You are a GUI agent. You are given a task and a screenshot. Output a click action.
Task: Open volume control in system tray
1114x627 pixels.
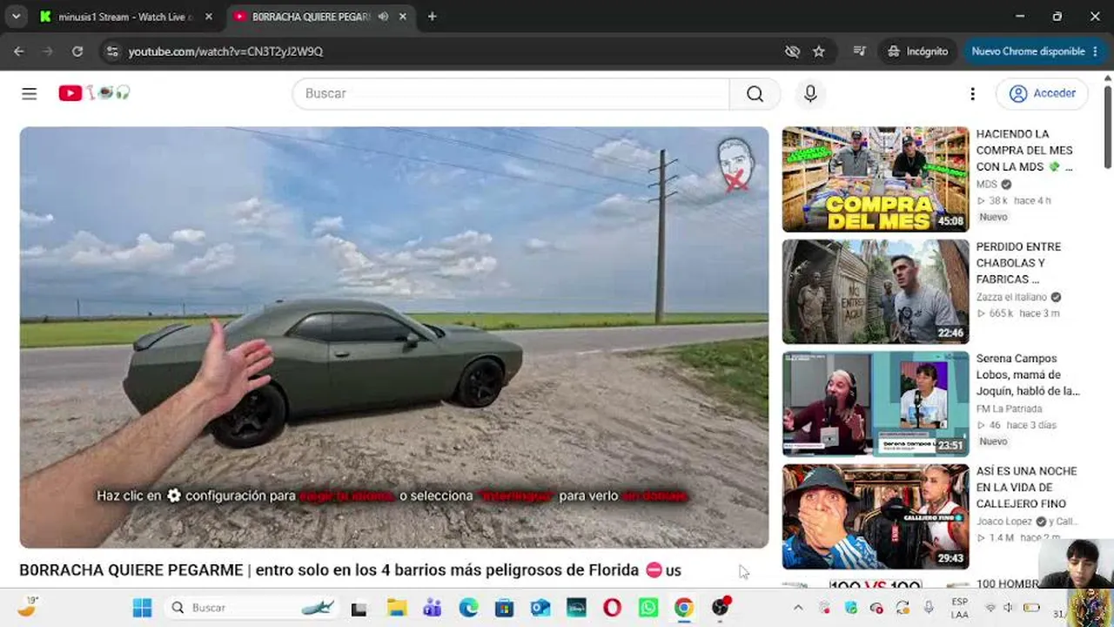tap(1009, 608)
